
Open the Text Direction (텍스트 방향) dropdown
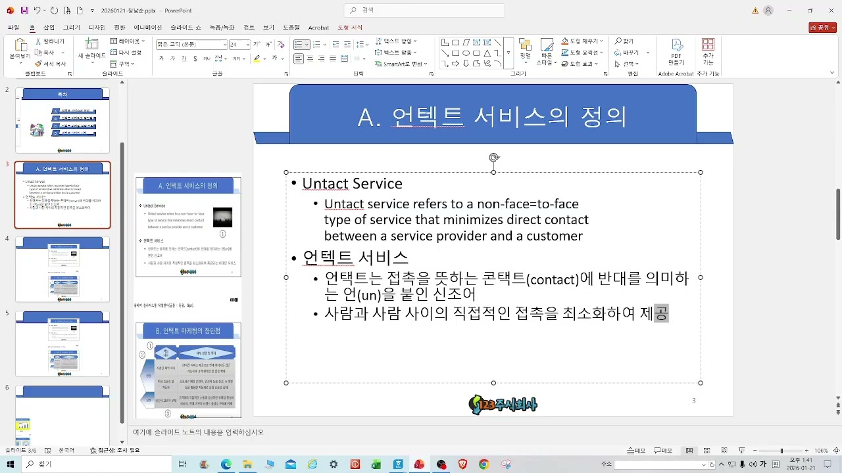point(396,41)
